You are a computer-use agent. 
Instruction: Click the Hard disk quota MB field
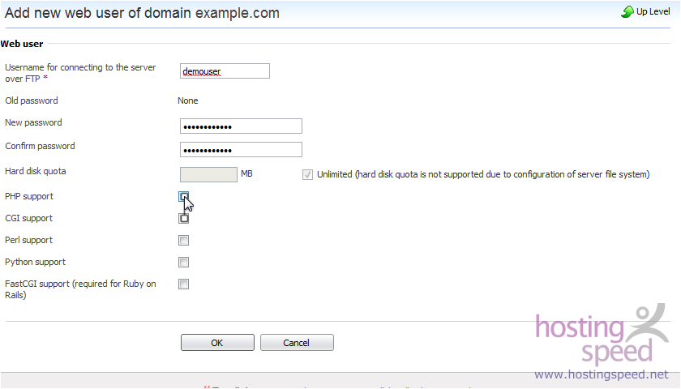pos(208,174)
